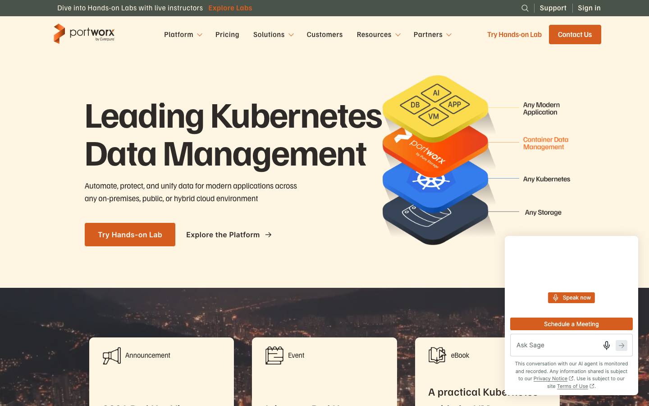Open Privacy Notice external link icon
This screenshot has height=406, width=649.
tap(571, 378)
